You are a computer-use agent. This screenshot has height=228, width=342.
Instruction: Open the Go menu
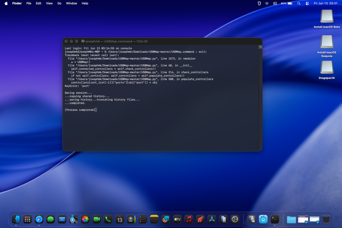59,3
